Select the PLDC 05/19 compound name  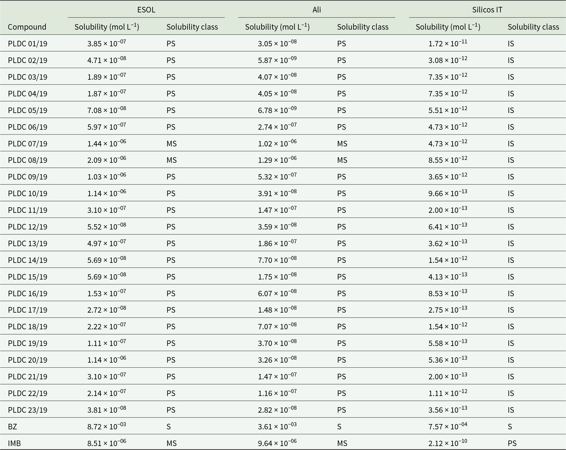[x=28, y=110]
